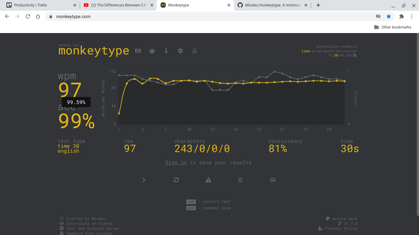Switch to quote mode
This screenshot has width=419, height=235.
(329, 51)
